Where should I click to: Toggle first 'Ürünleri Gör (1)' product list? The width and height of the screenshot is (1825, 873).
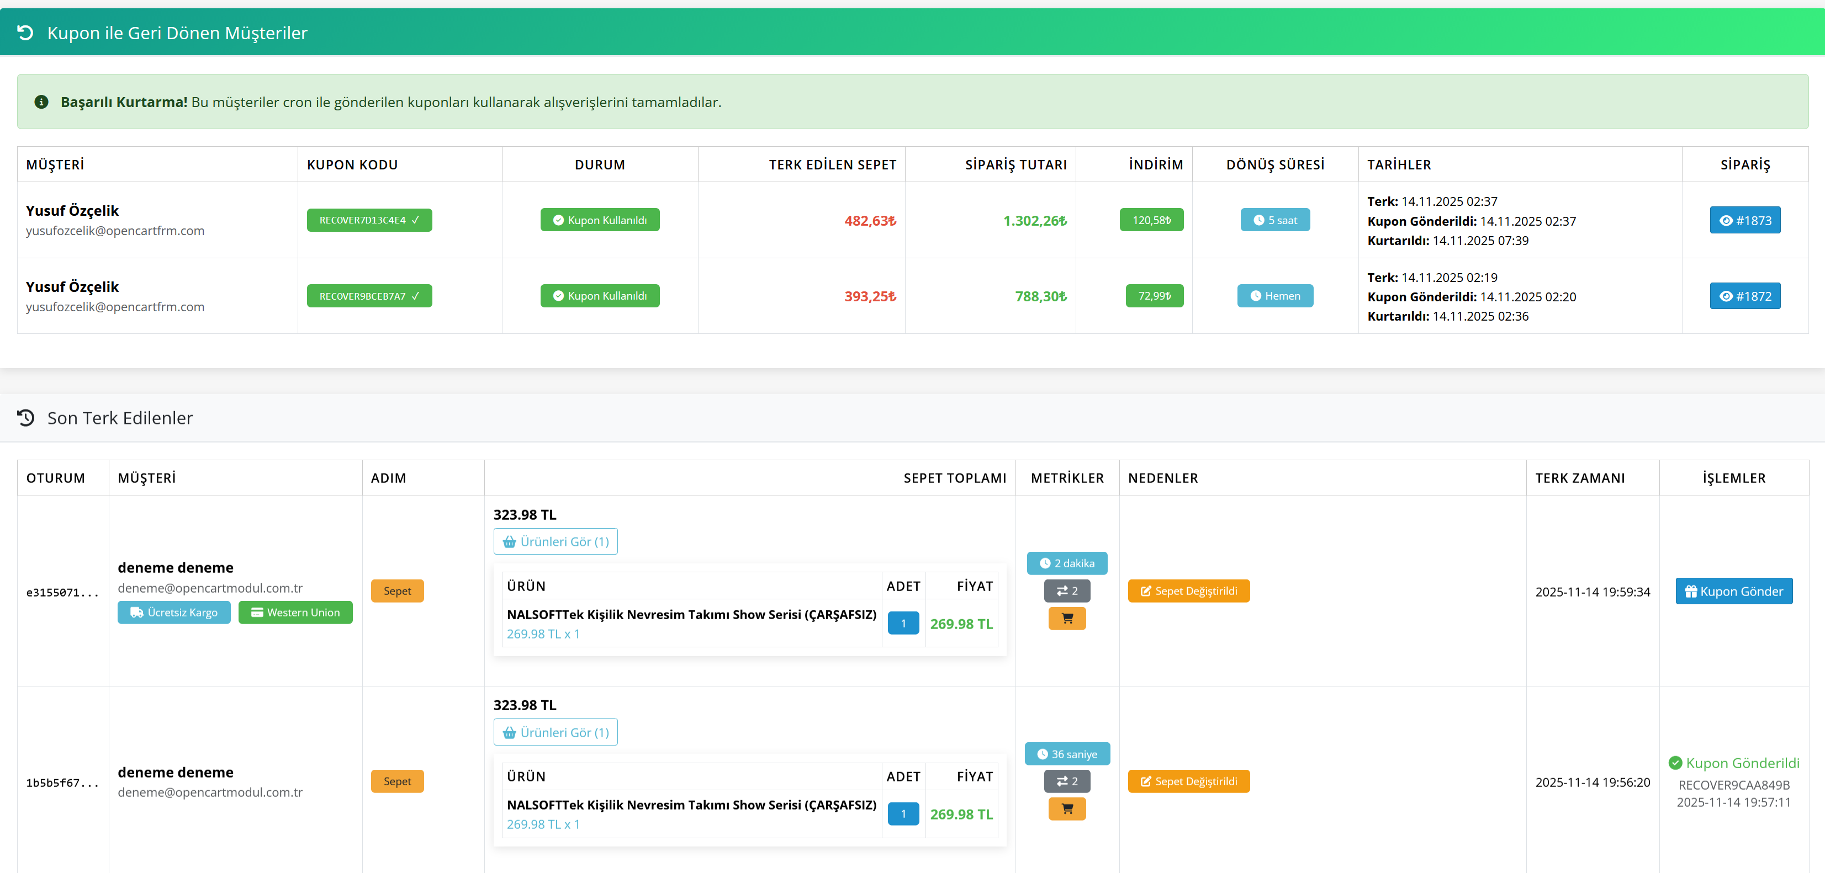coord(555,542)
